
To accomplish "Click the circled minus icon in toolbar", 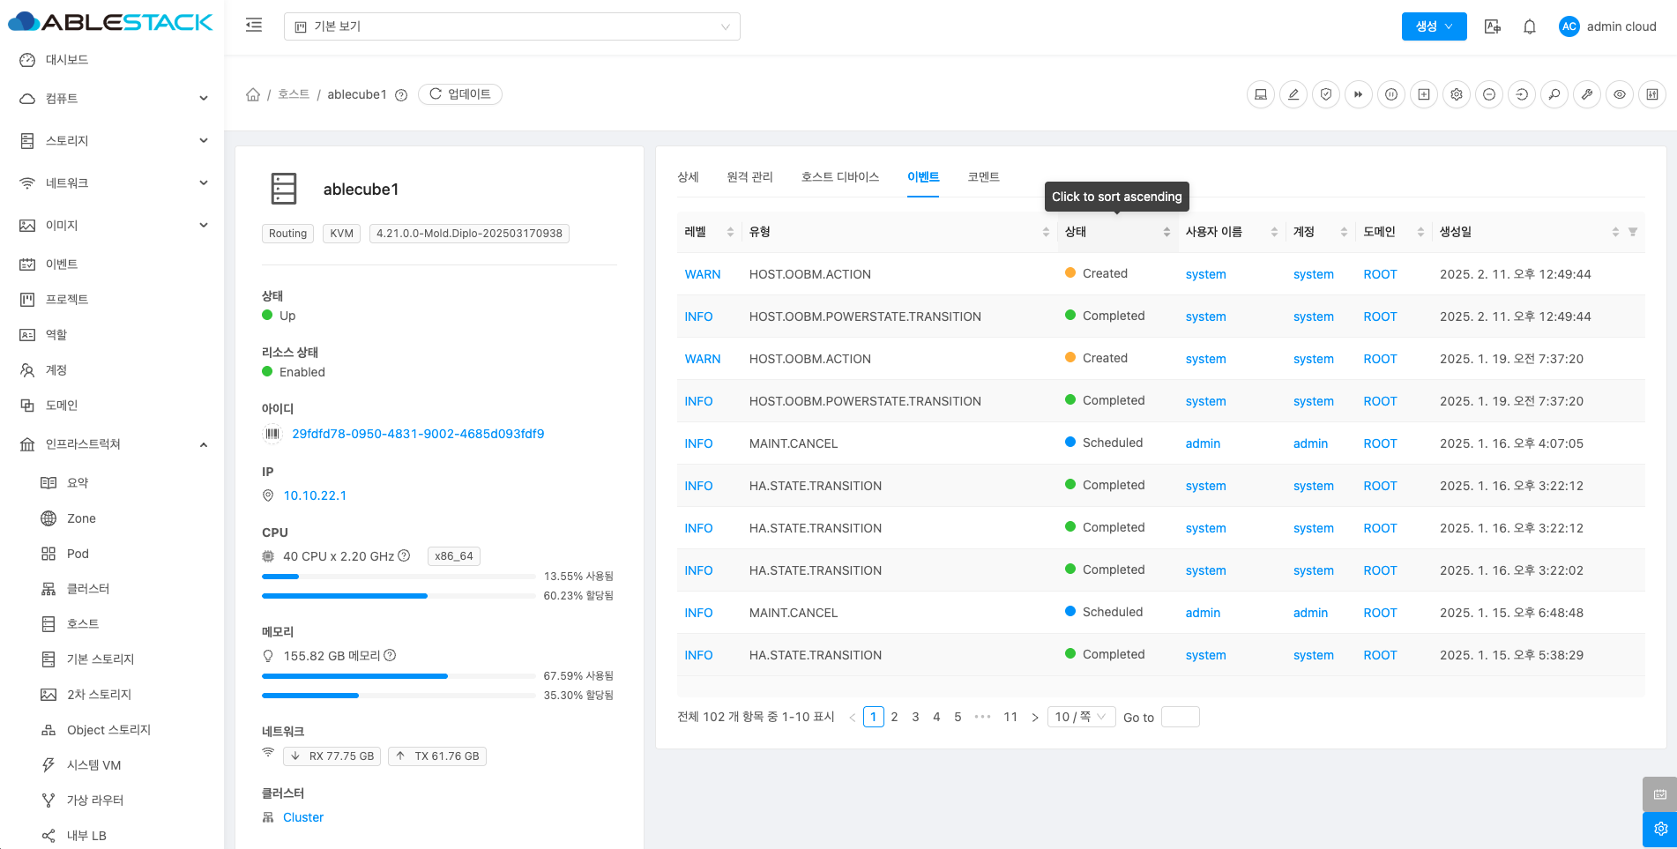I will pos(1489,94).
